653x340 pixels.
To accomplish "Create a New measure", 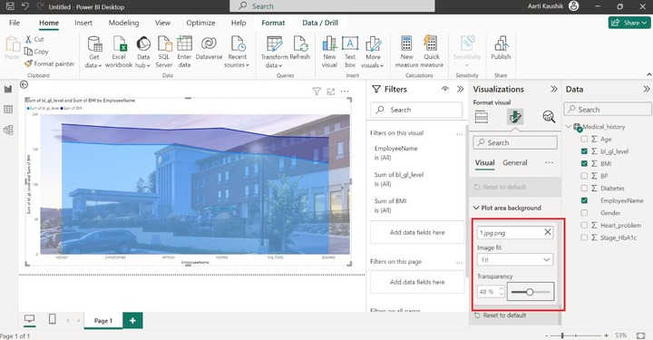I will [x=406, y=52].
